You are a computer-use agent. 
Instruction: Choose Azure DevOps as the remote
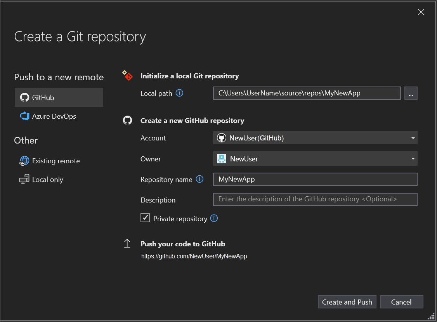[x=54, y=116]
